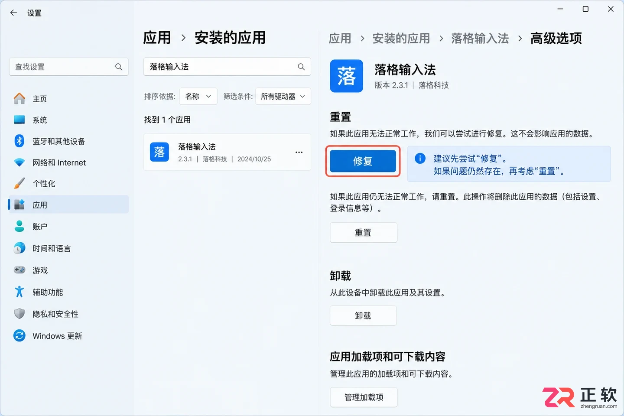This screenshot has height=416, width=624.
Task: Click the search magnifier in 查找设置 box
Action: click(119, 67)
